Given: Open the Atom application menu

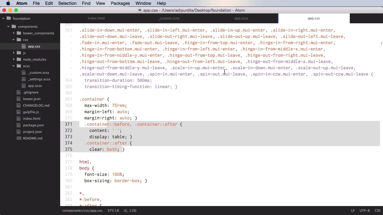Looking at the screenshot, I should [22, 3].
